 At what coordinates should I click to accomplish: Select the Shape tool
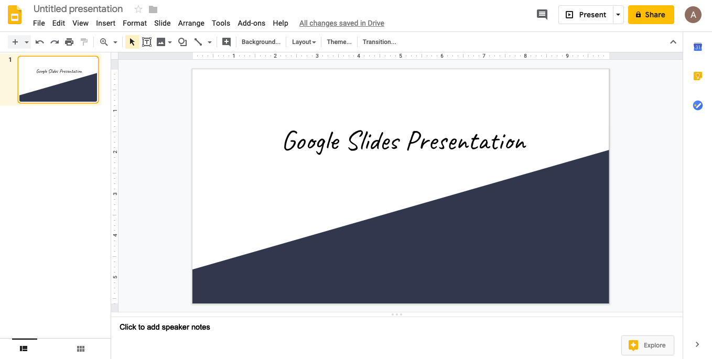182,41
